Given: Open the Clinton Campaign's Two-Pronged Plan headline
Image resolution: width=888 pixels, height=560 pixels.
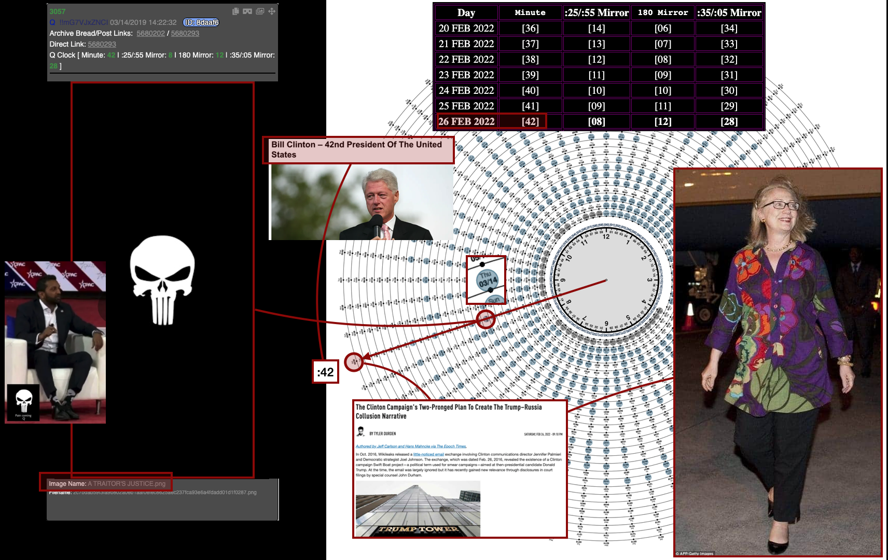Looking at the screenshot, I should pos(449,412).
